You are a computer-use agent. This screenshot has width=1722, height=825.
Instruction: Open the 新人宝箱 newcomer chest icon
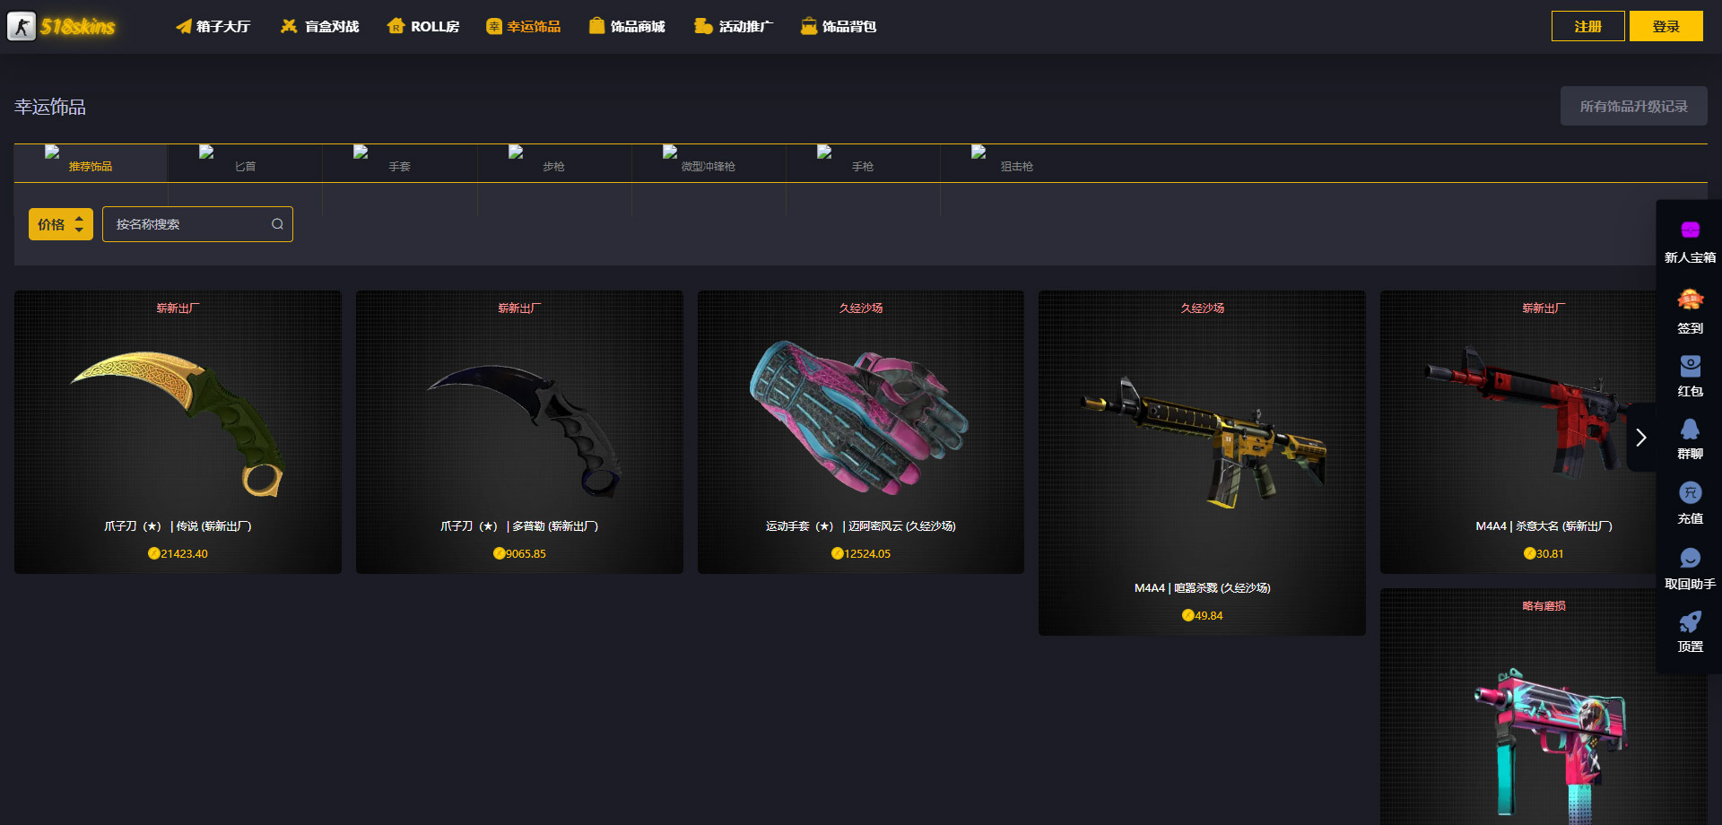click(1690, 230)
